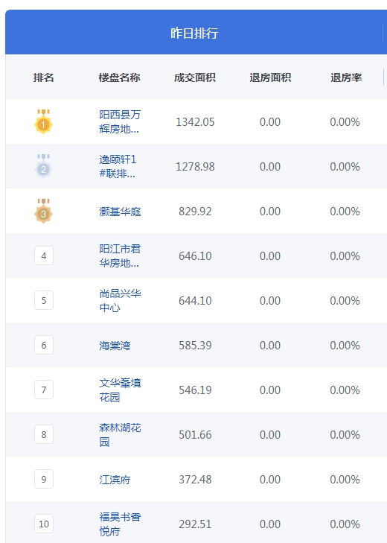The height and width of the screenshot is (543, 387).
Task: Click the 1342.05 成交面积 value
Action: click(x=195, y=122)
